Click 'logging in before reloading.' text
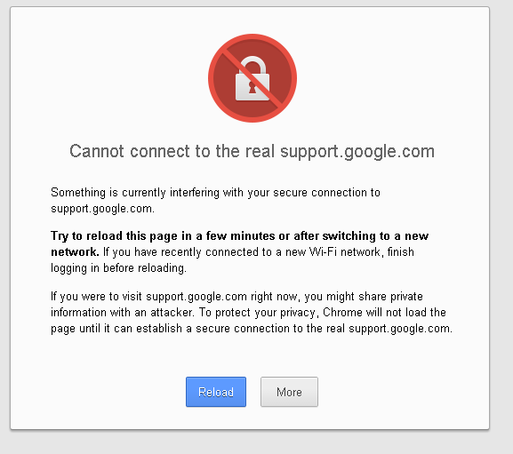513x454 pixels. tap(118, 268)
